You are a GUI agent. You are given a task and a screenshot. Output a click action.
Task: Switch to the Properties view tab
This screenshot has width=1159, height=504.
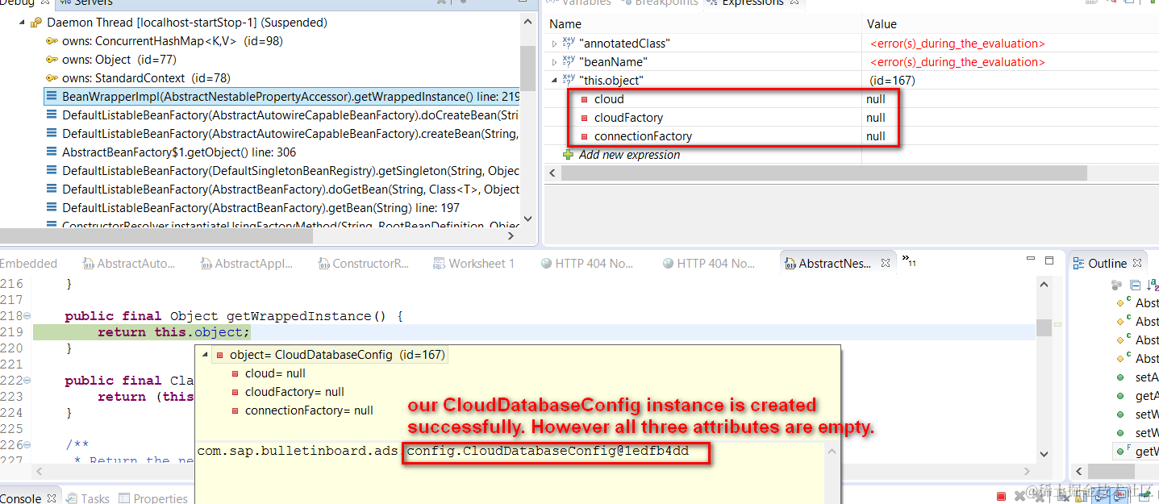point(153,498)
